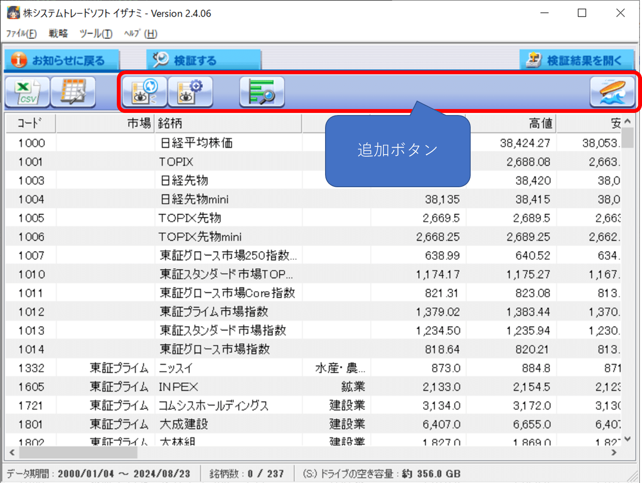Screen dimensions: 642x483
Task: Sort by the 銘柄 column header
Action: coord(228,124)
